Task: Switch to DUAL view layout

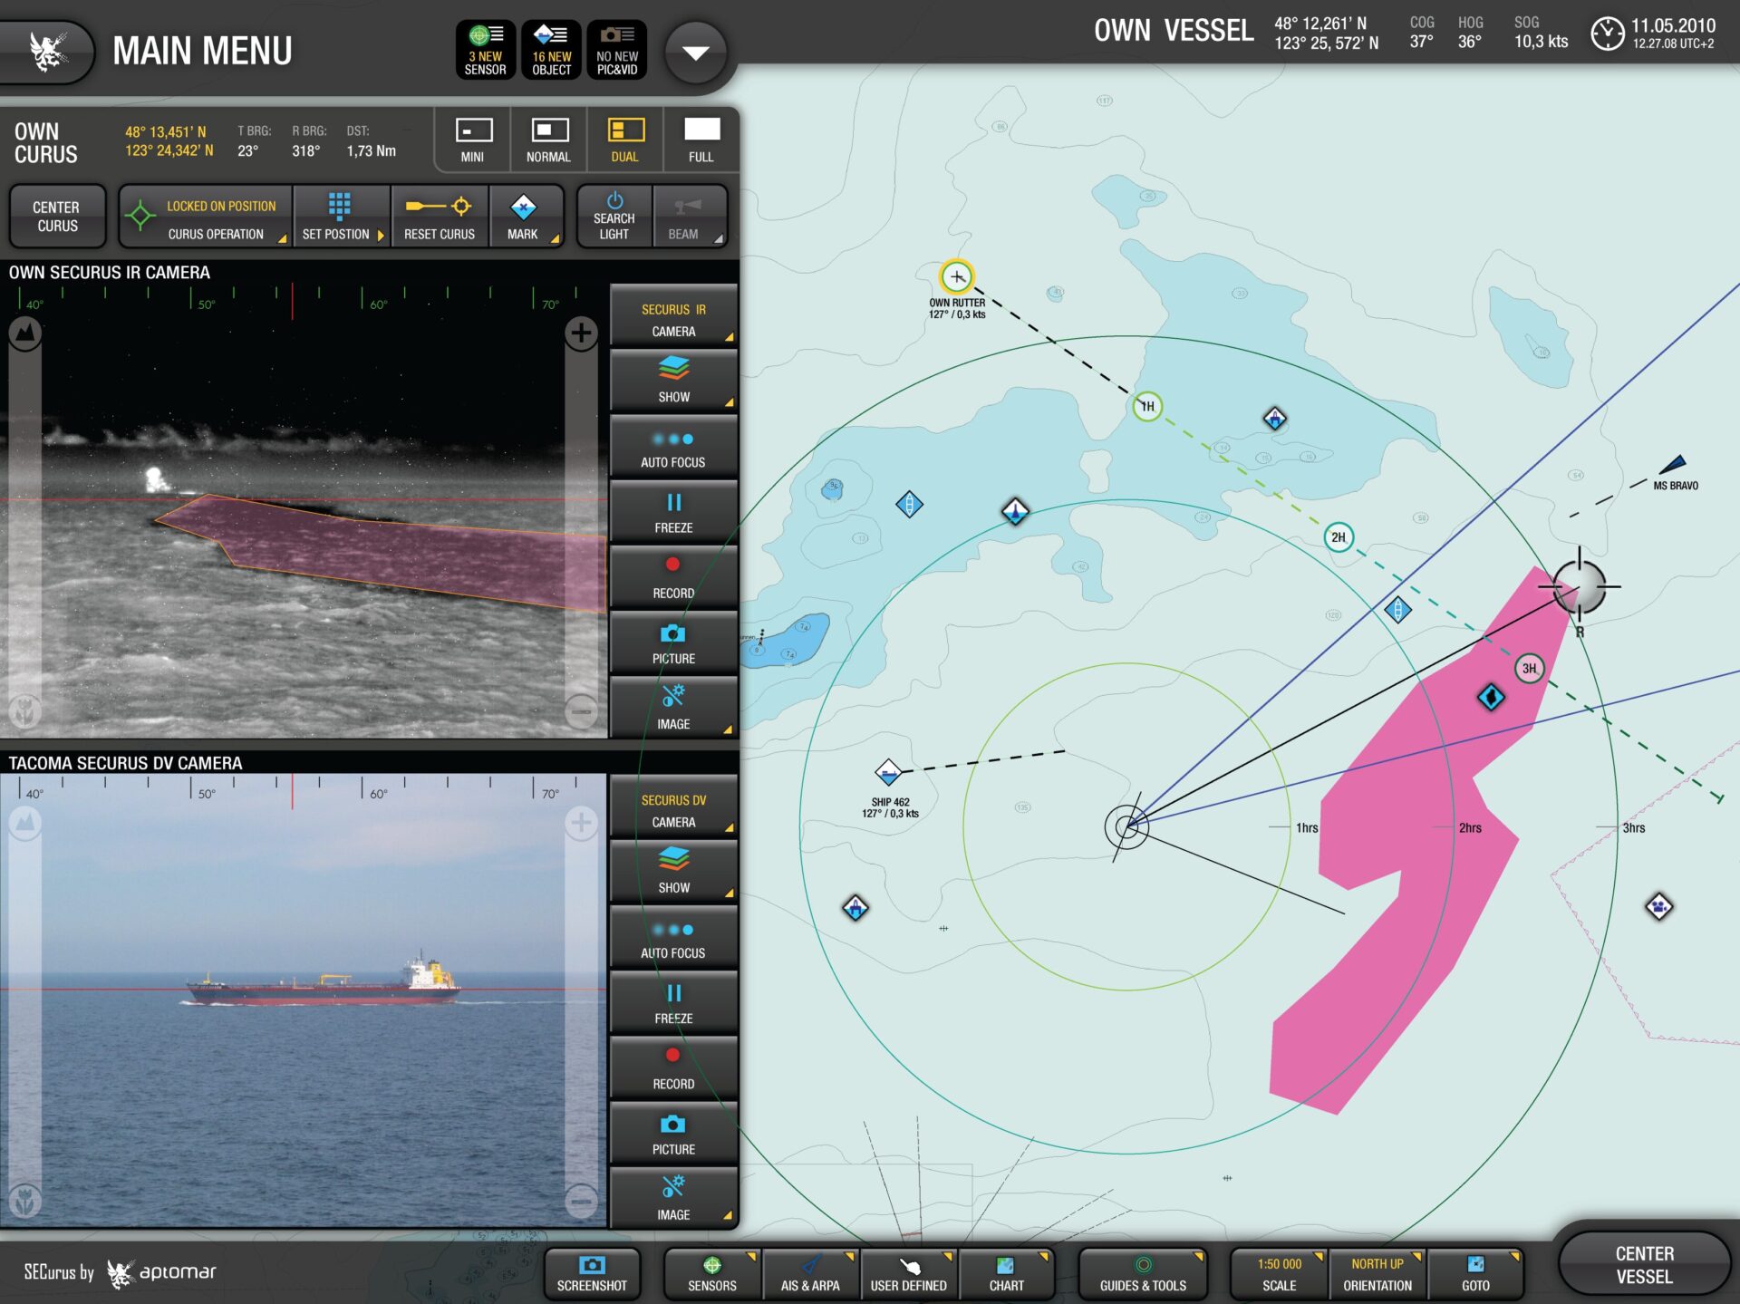Action: (624, 140)
